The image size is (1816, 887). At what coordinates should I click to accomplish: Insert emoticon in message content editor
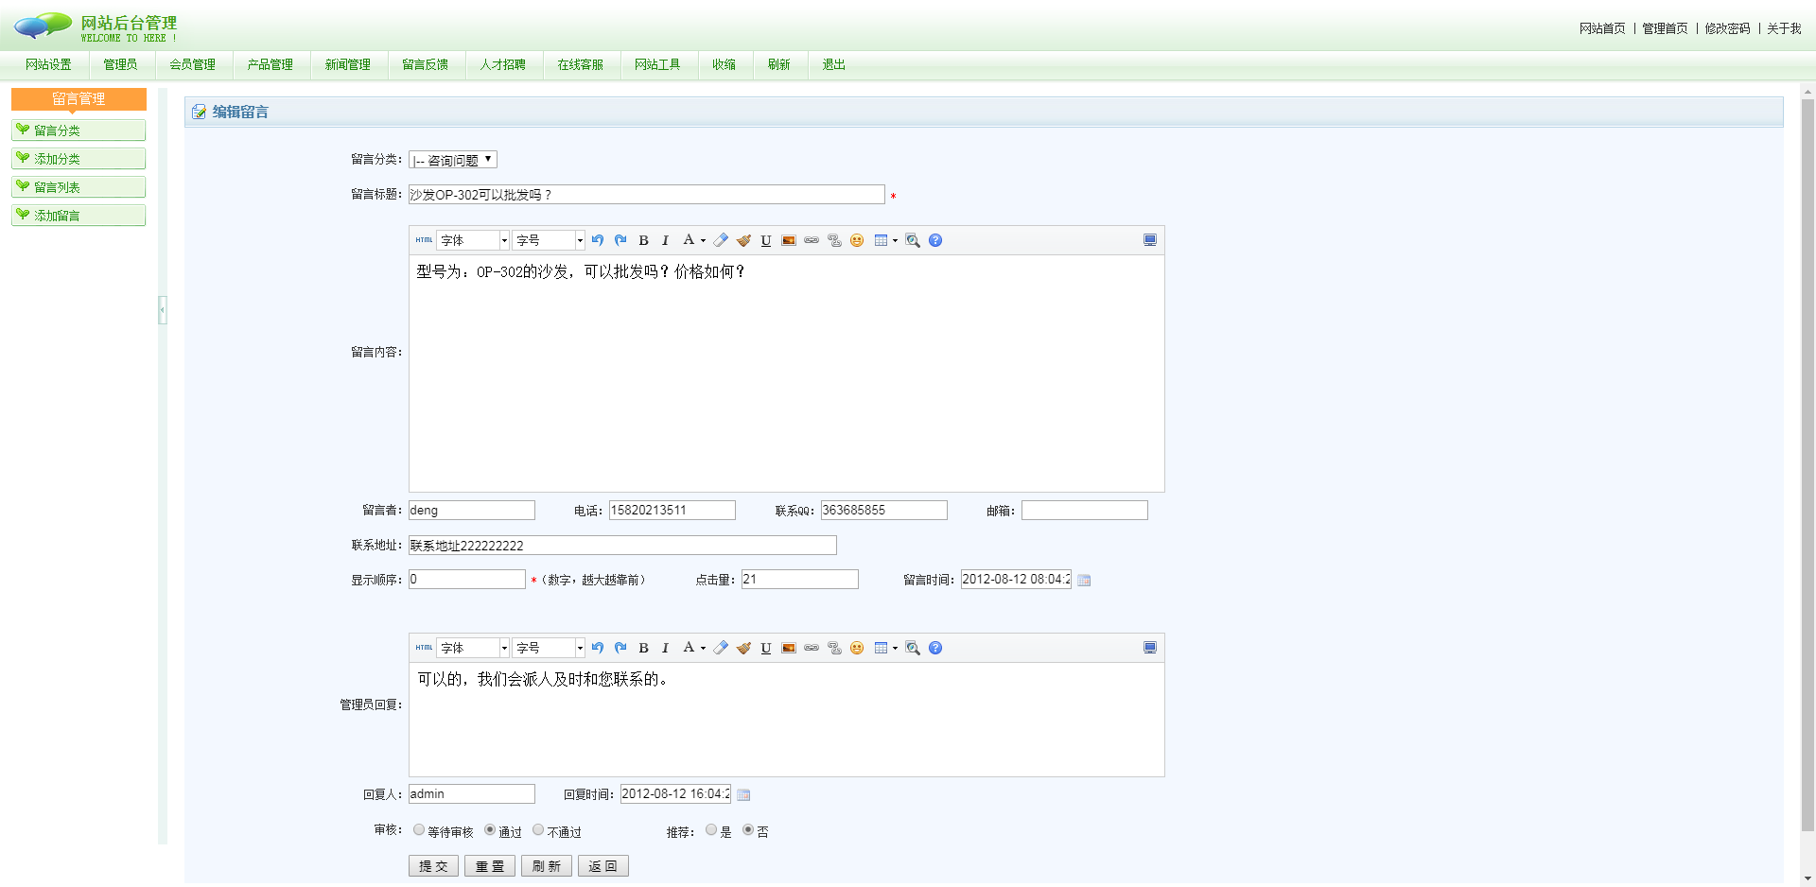pyautogui.click(x=857, y=240)
